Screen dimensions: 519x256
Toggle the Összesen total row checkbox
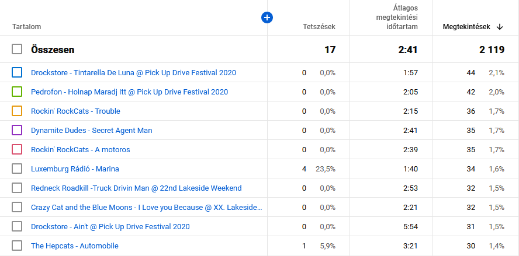pyautogui.click(x=17, y=50)
